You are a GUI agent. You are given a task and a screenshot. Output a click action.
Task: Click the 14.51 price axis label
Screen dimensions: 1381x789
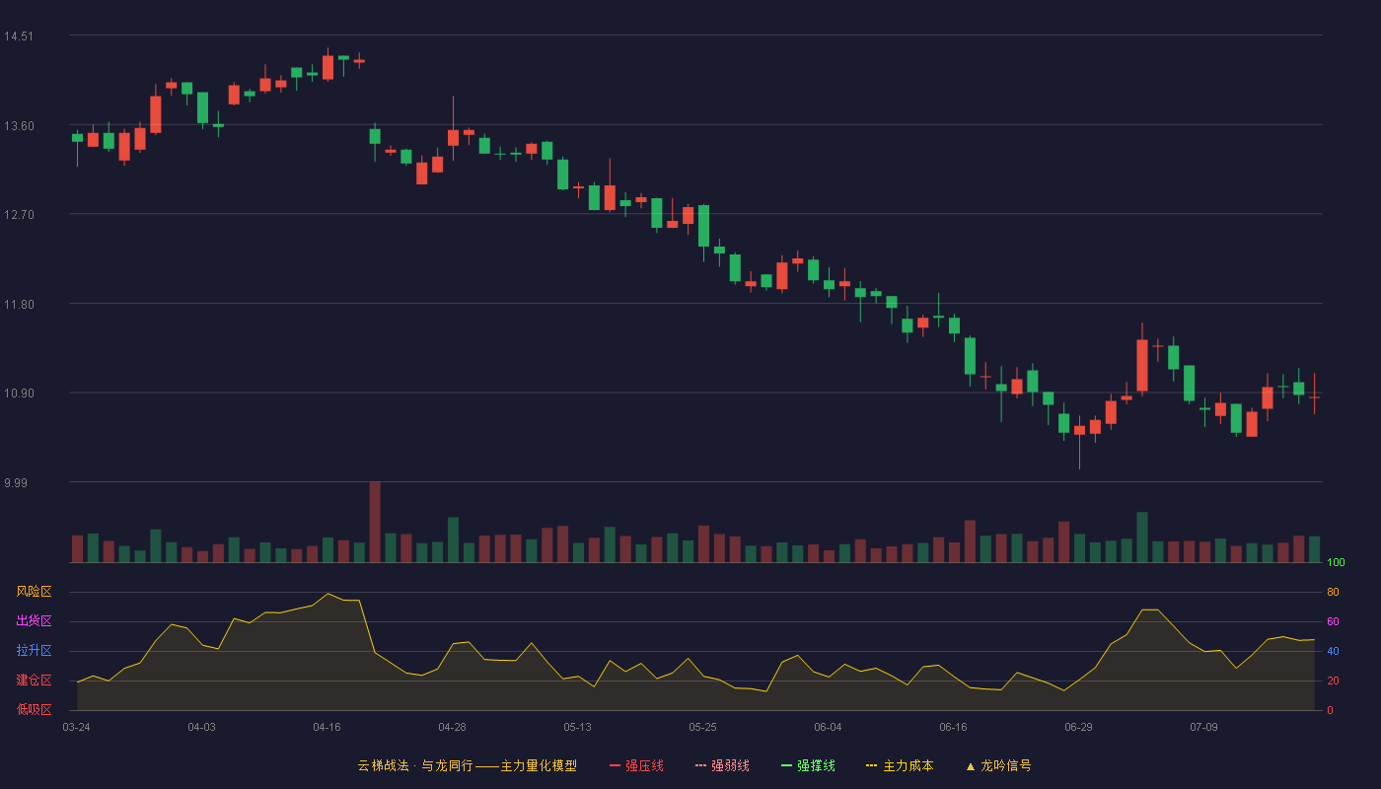click(19, 36)
